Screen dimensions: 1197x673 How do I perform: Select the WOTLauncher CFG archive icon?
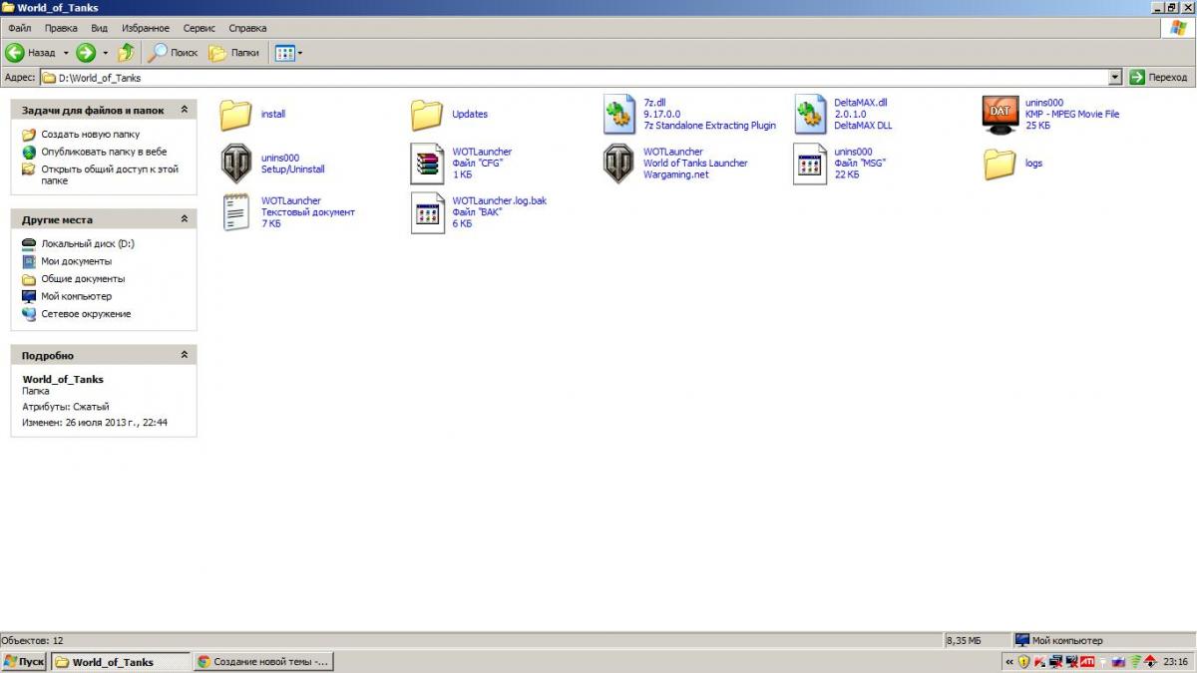[x=427, y=164]
